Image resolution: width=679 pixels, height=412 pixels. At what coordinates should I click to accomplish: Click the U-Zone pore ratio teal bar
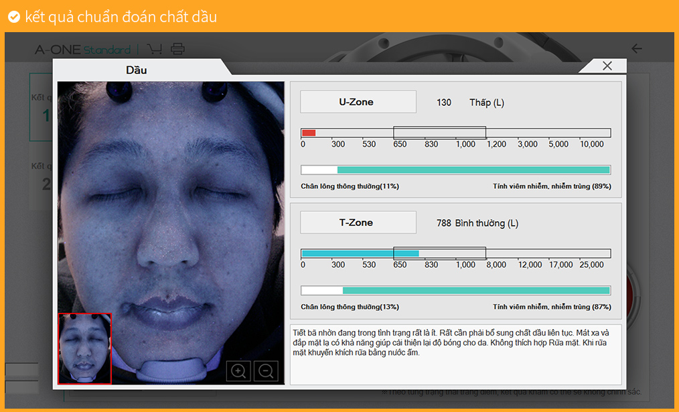[473, 170]
